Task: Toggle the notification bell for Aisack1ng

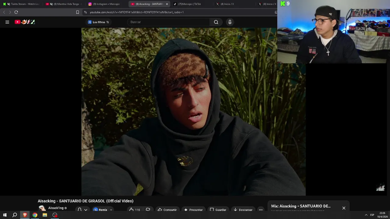Action: coord(80,210)
